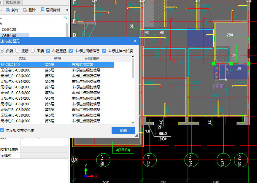Click axis bubble labeled E

pos(74,21)
